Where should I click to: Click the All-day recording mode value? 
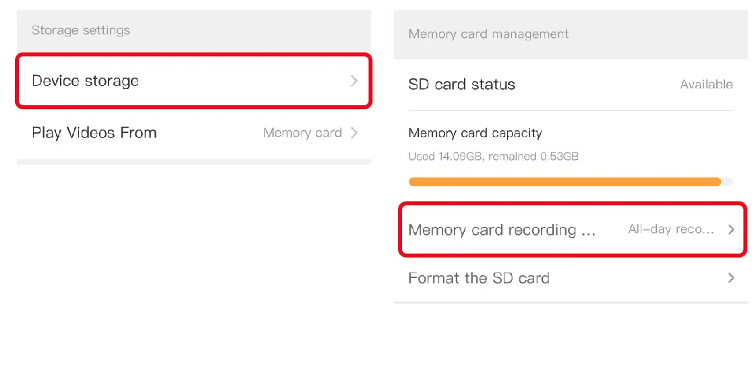(x=670, y=229)
